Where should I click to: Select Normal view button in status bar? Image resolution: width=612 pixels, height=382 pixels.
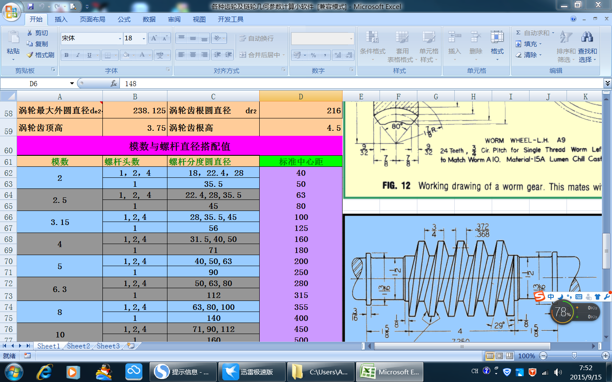click(490, 356)
